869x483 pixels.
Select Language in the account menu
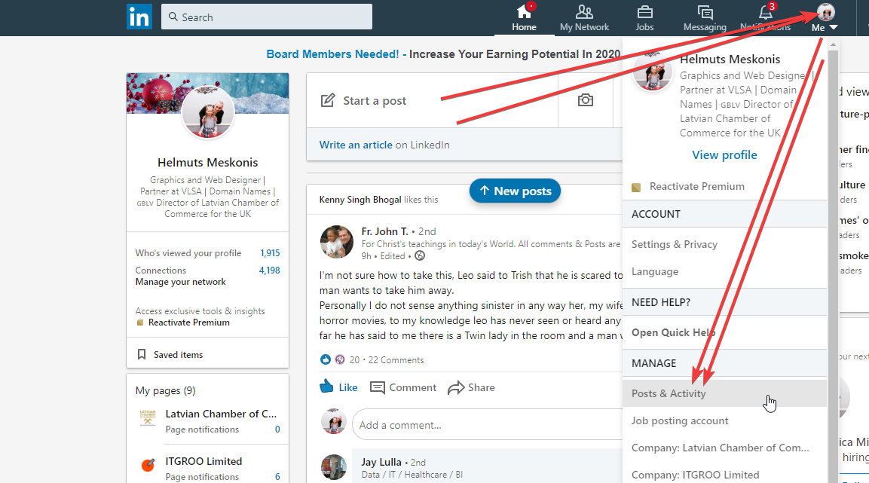[654, 271]
